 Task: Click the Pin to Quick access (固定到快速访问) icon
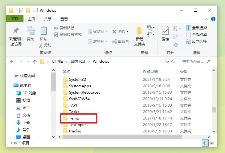click(16, 30)
